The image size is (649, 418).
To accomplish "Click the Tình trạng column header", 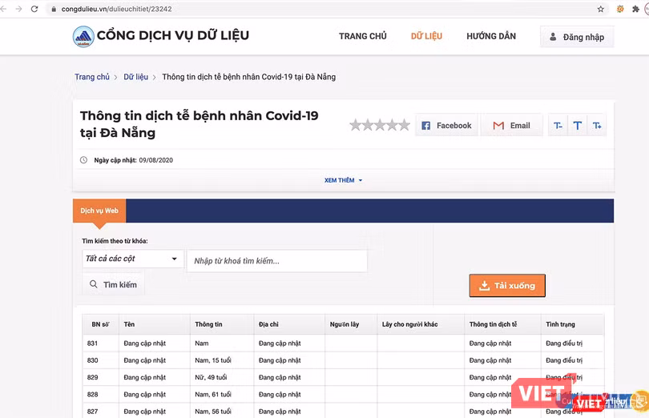I will click(572, 324).
